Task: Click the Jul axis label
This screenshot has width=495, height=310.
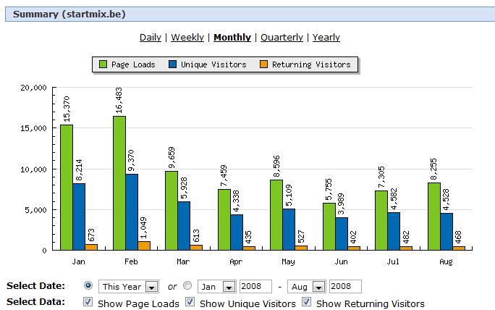Action: tap(393, 261)
